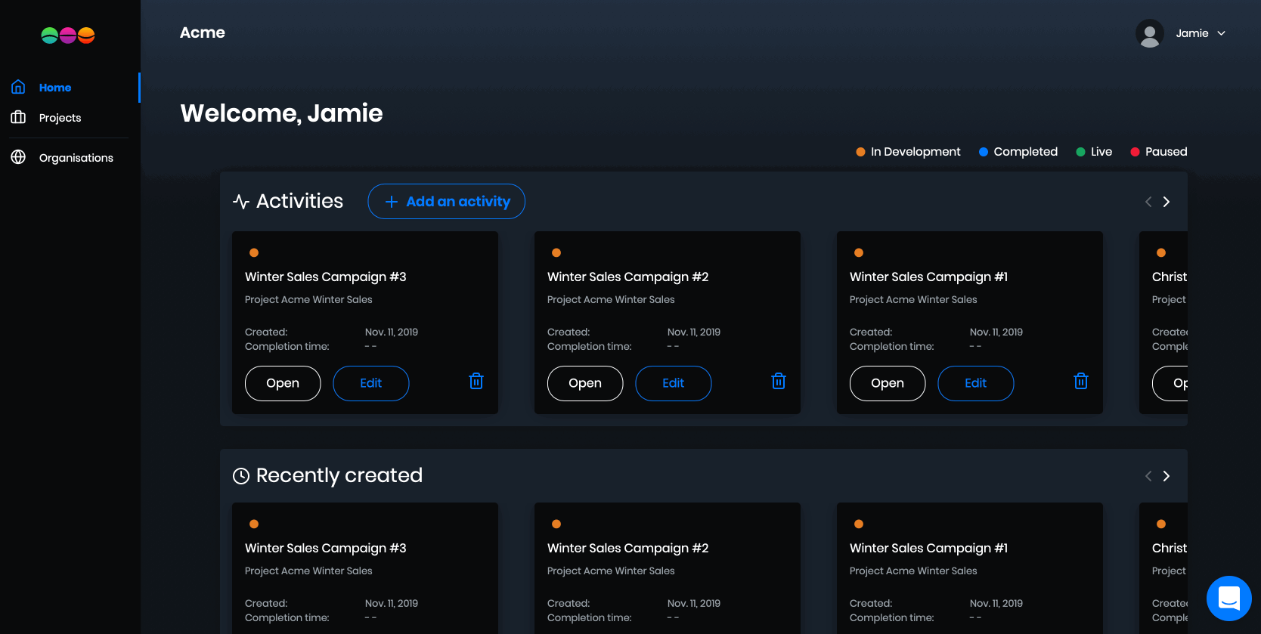Screen dimensions: 1261x634
Task: Click the red Paused legend dot
Action: coord(1135,152)
